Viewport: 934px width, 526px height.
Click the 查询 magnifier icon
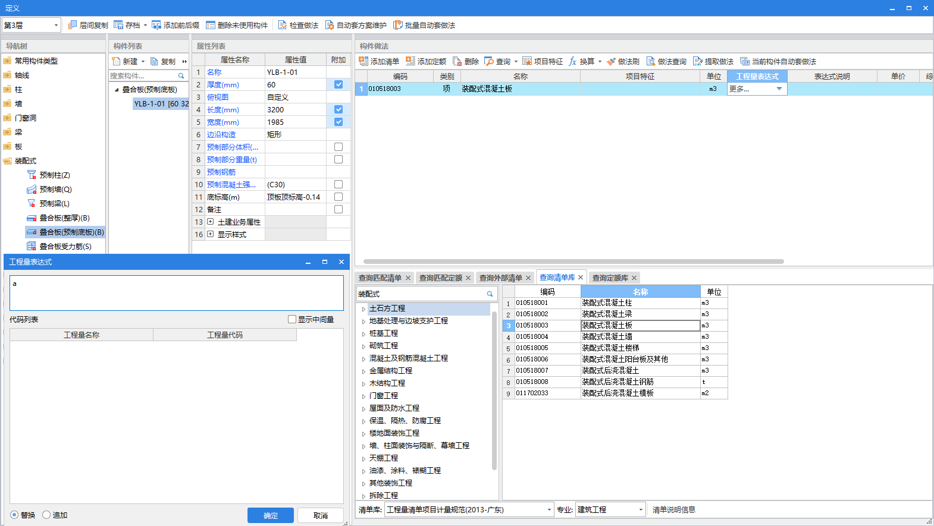[489, 61]
